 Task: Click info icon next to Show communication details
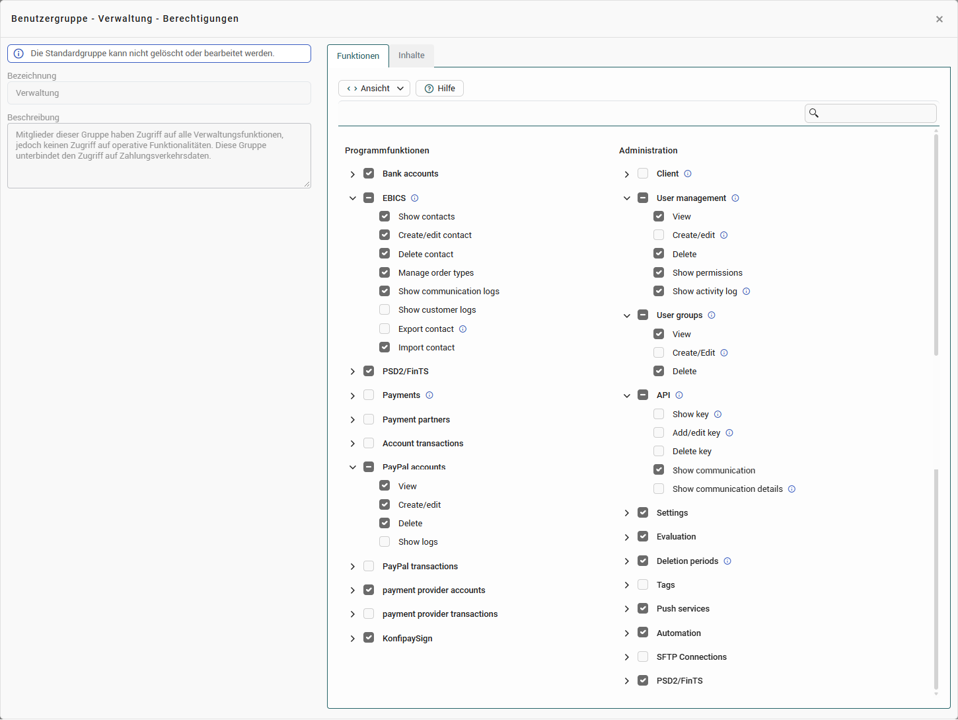tap(792, 489)
